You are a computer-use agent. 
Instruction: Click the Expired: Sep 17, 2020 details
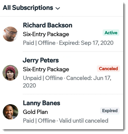click(x=86, y=43)
